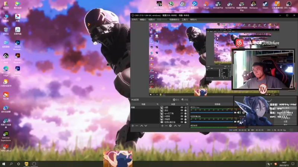Move source up with Sources arrow
298x167 pixels.
pos(175,126)
